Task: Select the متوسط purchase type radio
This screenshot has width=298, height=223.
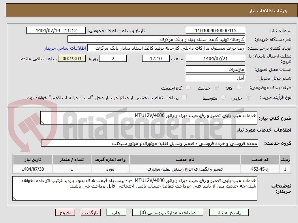Action: pyautogui.click(x=223, y=97)
